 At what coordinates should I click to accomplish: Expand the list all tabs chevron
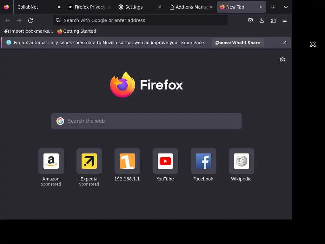286,7
